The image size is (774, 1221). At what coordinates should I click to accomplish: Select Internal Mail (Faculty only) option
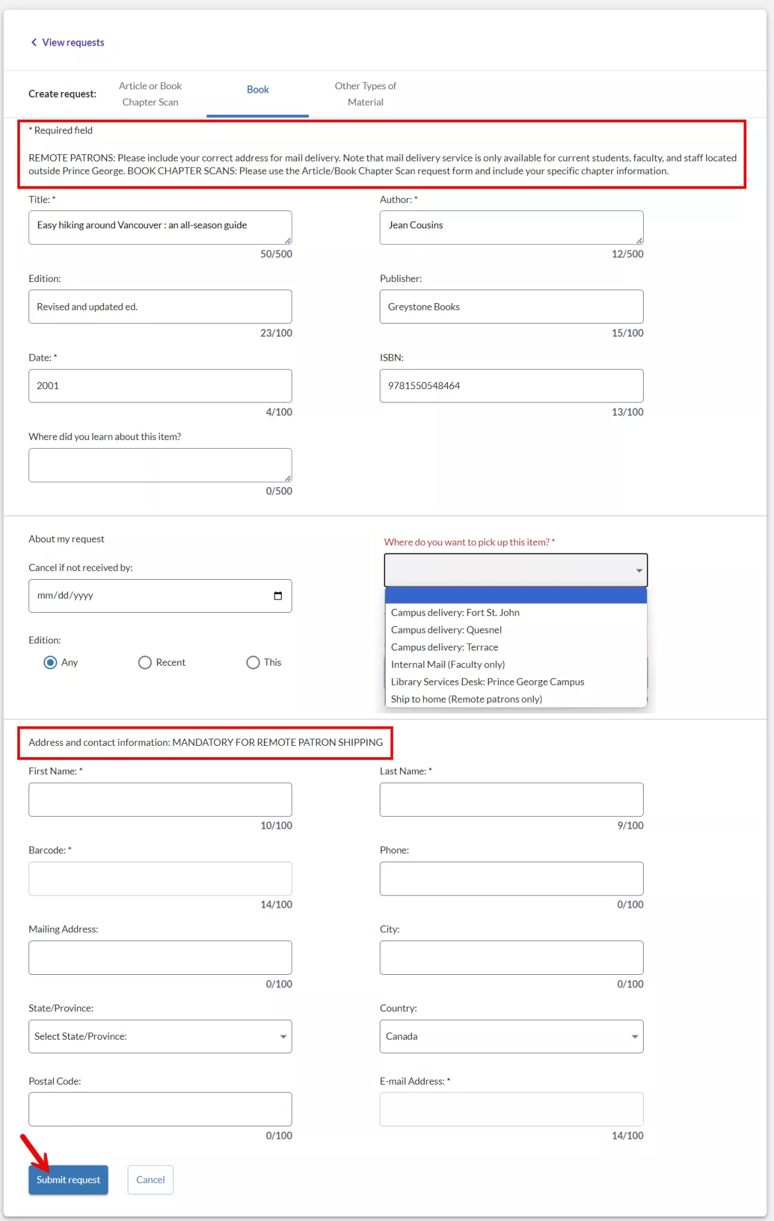point(516,664)
